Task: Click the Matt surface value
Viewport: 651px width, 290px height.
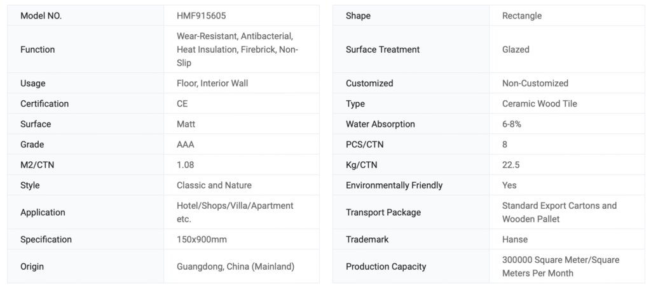Action: point(186,124)
